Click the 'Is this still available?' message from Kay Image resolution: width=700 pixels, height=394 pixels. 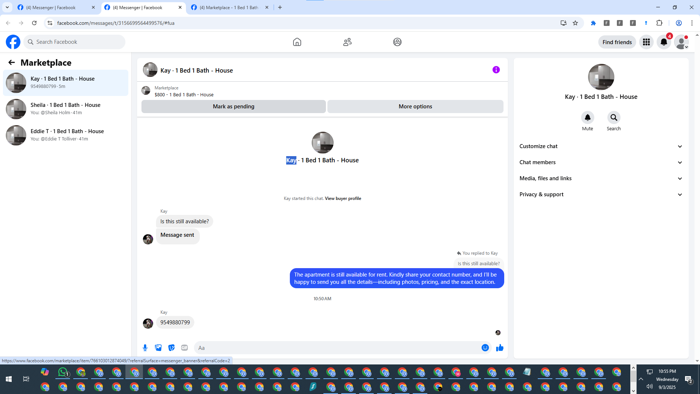coord(185,221)
